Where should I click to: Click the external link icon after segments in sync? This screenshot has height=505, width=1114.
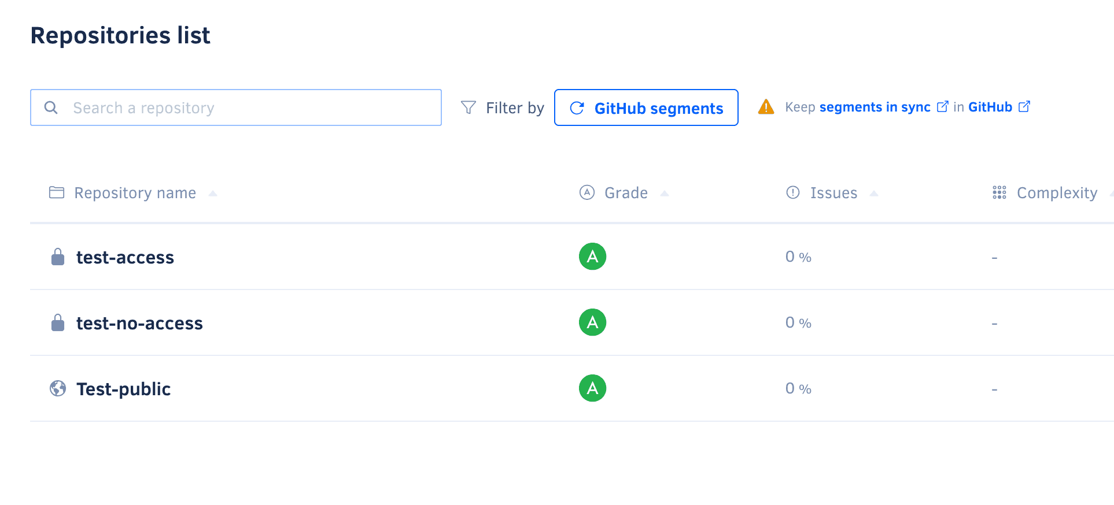(943, 106)
